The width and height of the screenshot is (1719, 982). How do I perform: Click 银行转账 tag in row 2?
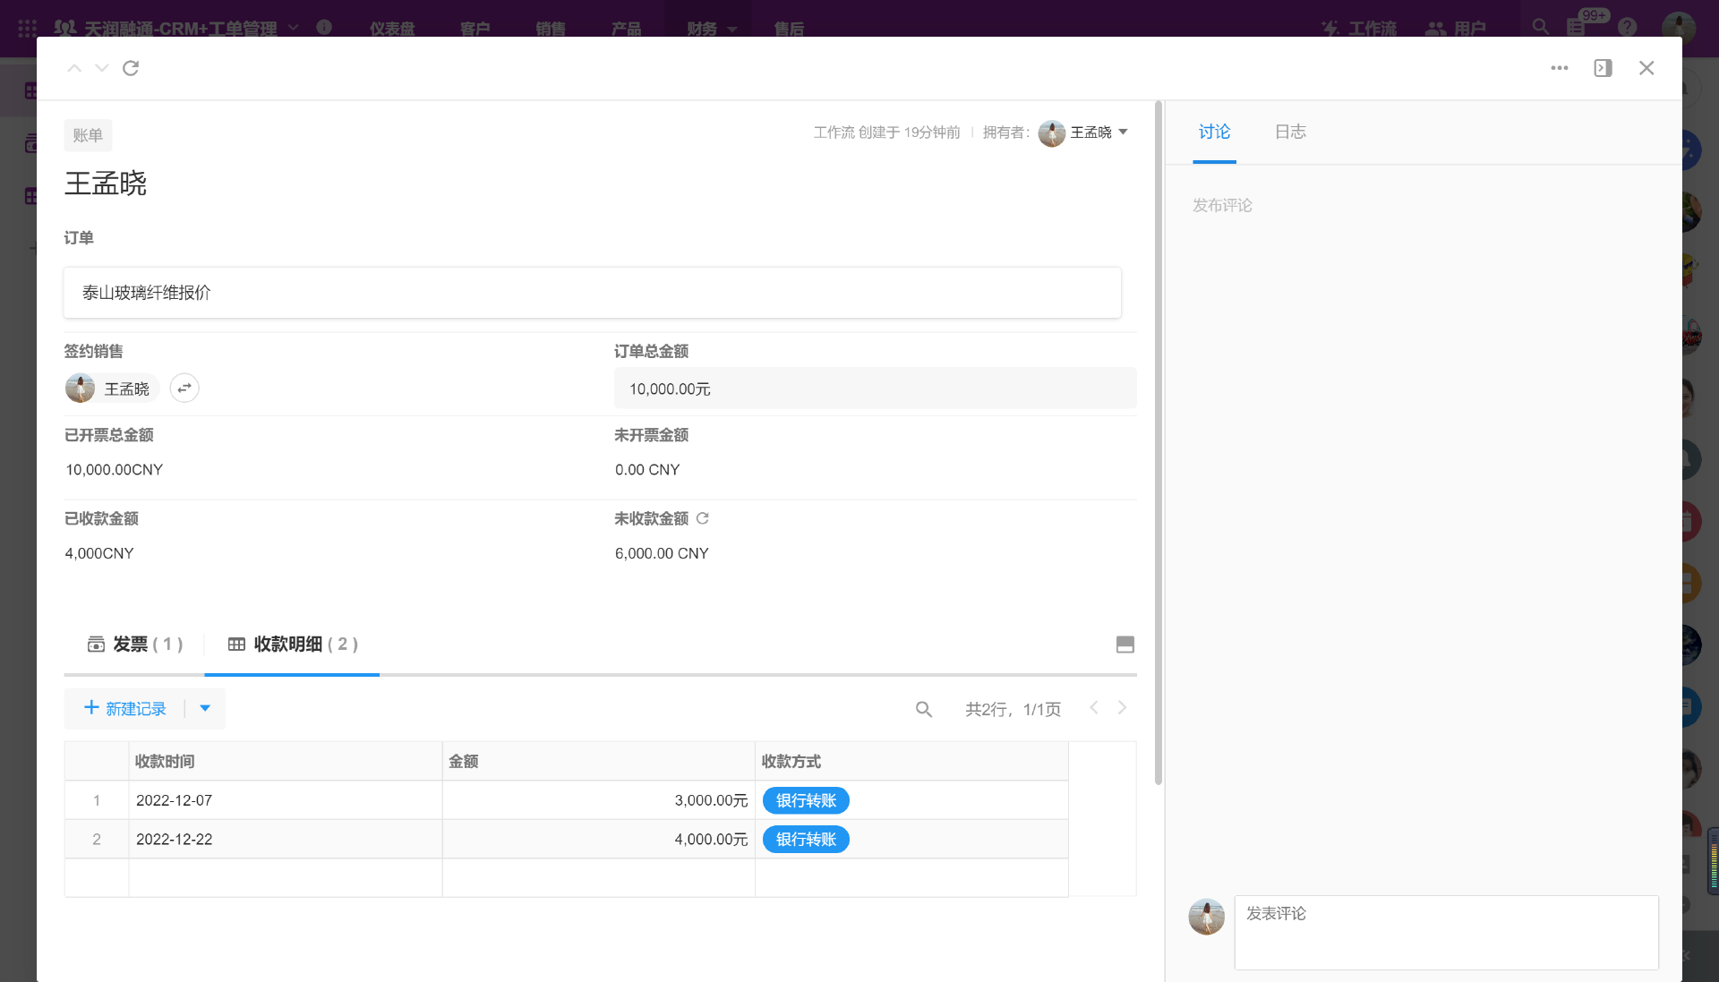click(806, 840)
